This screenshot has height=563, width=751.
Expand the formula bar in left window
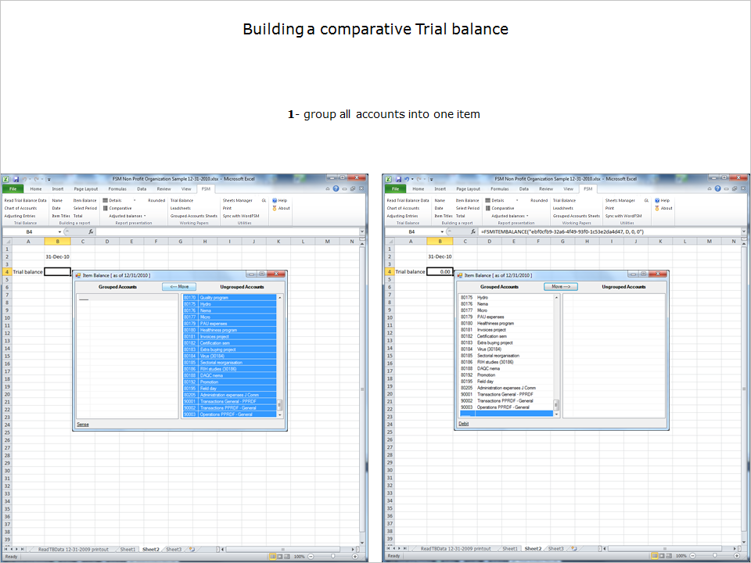point(362,232)
